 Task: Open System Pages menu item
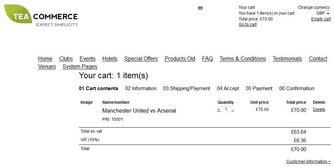click(80, 66)
